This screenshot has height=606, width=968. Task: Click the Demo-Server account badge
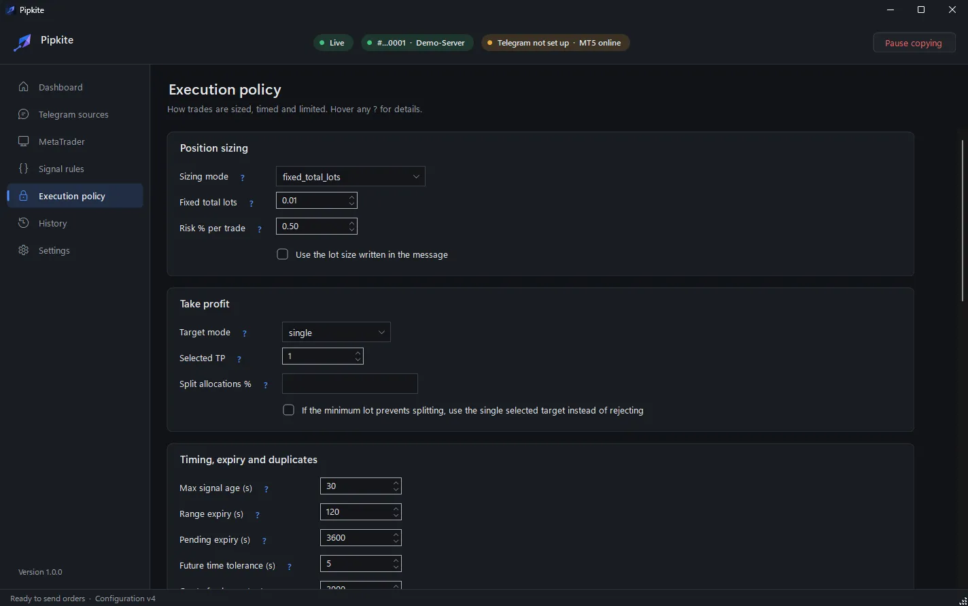click(x=417, y=43)
